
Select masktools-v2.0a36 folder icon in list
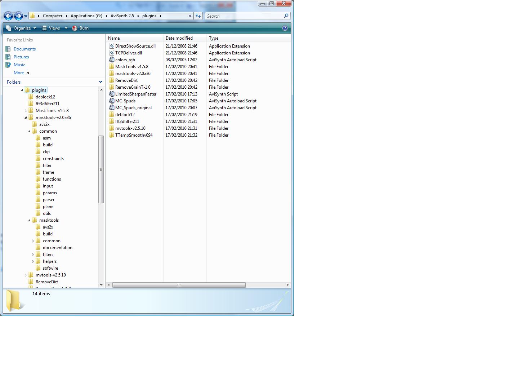click(x=112, y=74)
